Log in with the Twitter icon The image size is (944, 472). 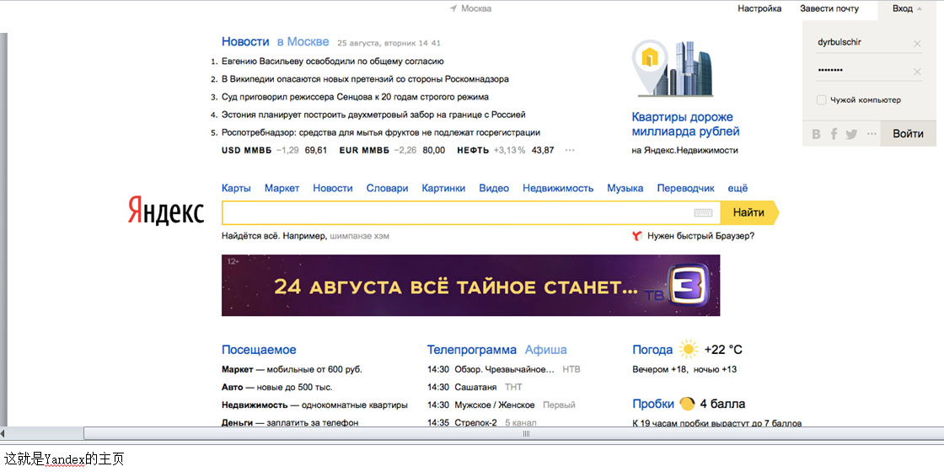[x=851, y=134]
